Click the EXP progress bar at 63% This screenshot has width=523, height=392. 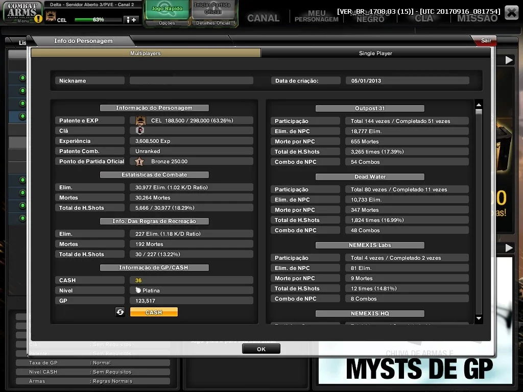coord(98,20)
